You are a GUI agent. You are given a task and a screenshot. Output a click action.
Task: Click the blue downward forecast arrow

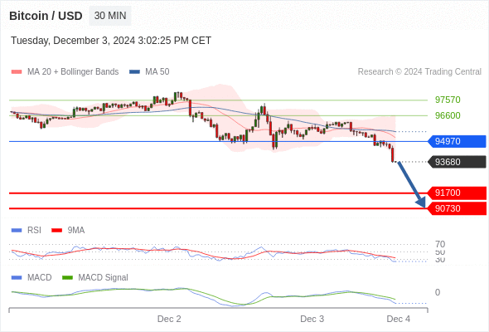point(412,184)
